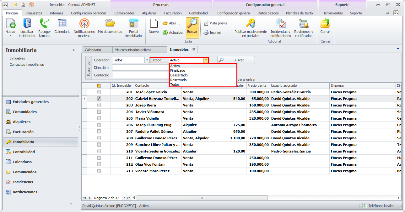Expand the Operación dropdown

click(147, 60)
